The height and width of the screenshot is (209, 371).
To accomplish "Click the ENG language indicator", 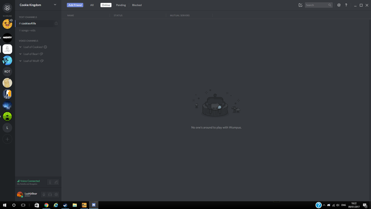I will [343, 205].
